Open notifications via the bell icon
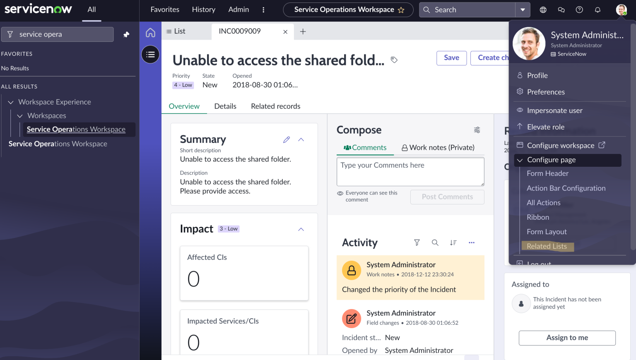636x360 pixels. [x=597, y=9]
